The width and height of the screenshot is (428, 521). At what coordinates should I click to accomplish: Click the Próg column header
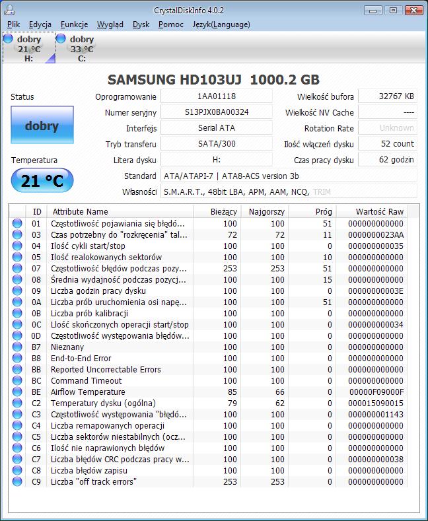[x=312, y=212]
